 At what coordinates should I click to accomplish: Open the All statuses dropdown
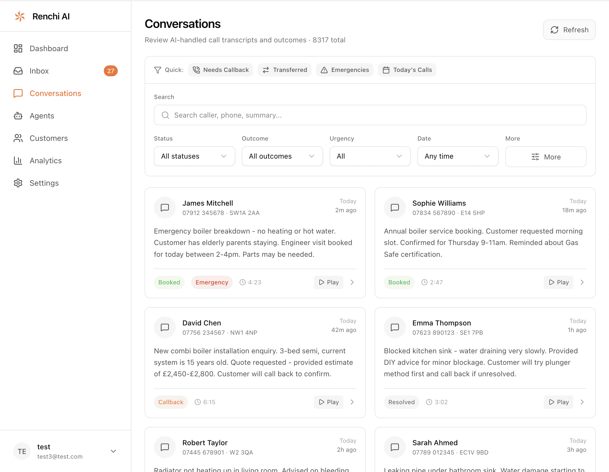(x=194, y=156)
